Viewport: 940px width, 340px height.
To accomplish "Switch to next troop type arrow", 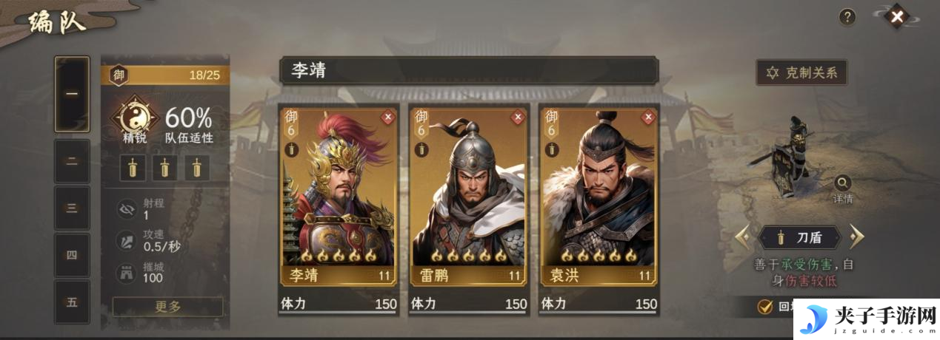I will pos(856,237).
